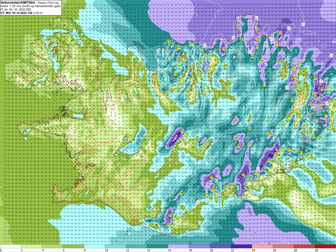Click the legend scale number 20

coord(212,250)
